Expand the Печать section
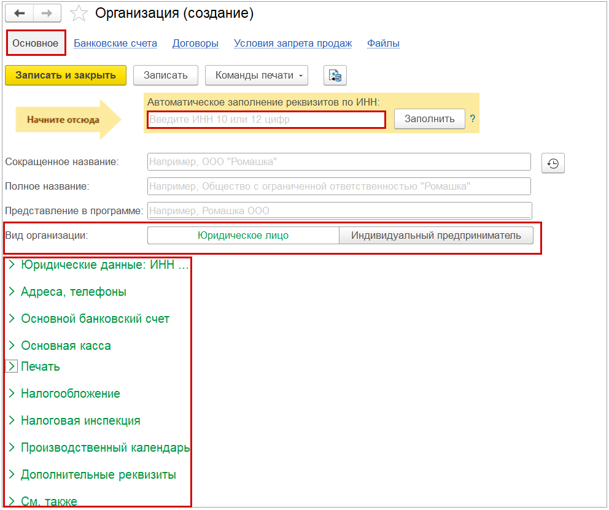The width and height of the screenshot is (609, 510). [34, 366]
